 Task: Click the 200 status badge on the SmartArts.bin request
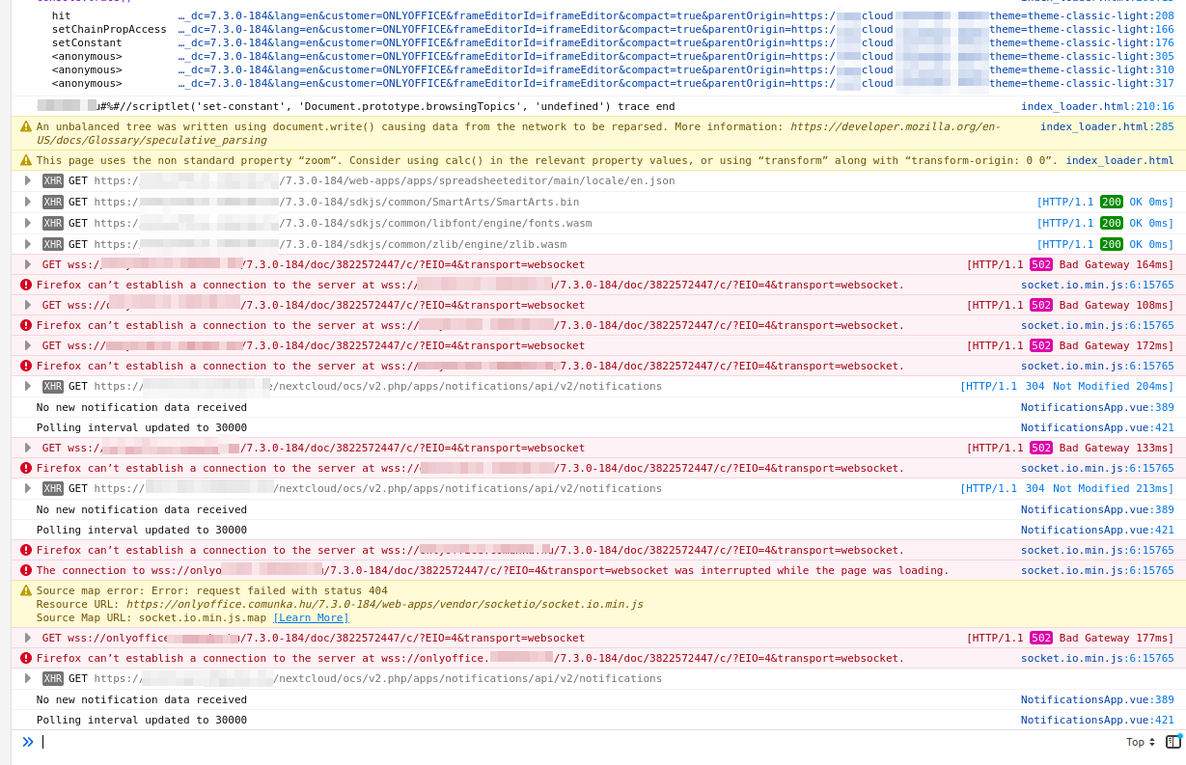(1112, 202)
